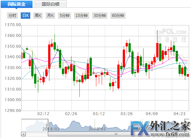Select the 日K chart view
The image size is (191, 138).
[x=26, y=16]
